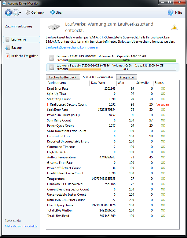
Task: Select Uncorrectable Sector Count row
Action: pos(113,195)
